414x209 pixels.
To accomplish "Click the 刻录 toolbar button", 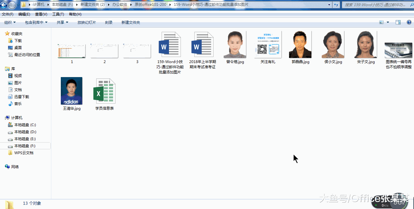I will point(109,22).
